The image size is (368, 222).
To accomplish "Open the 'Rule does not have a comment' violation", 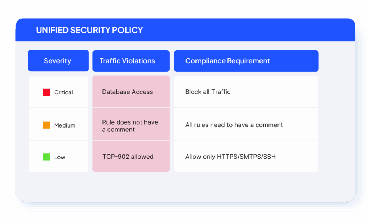I will (x=130, y=126).
